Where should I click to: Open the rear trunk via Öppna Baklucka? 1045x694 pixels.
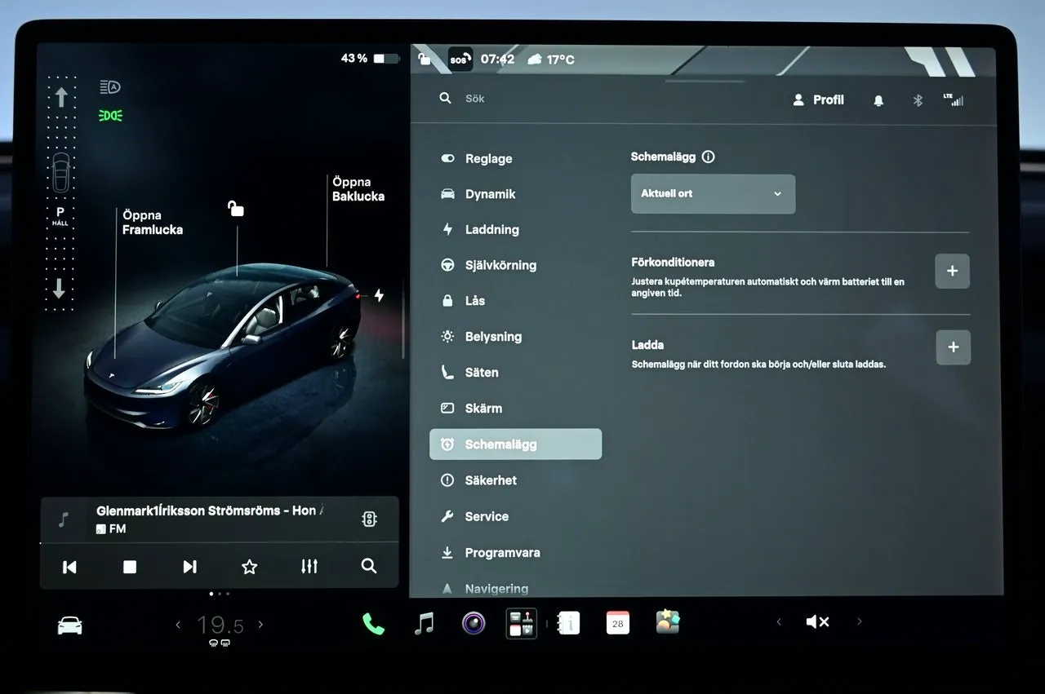tap(358, 189)
